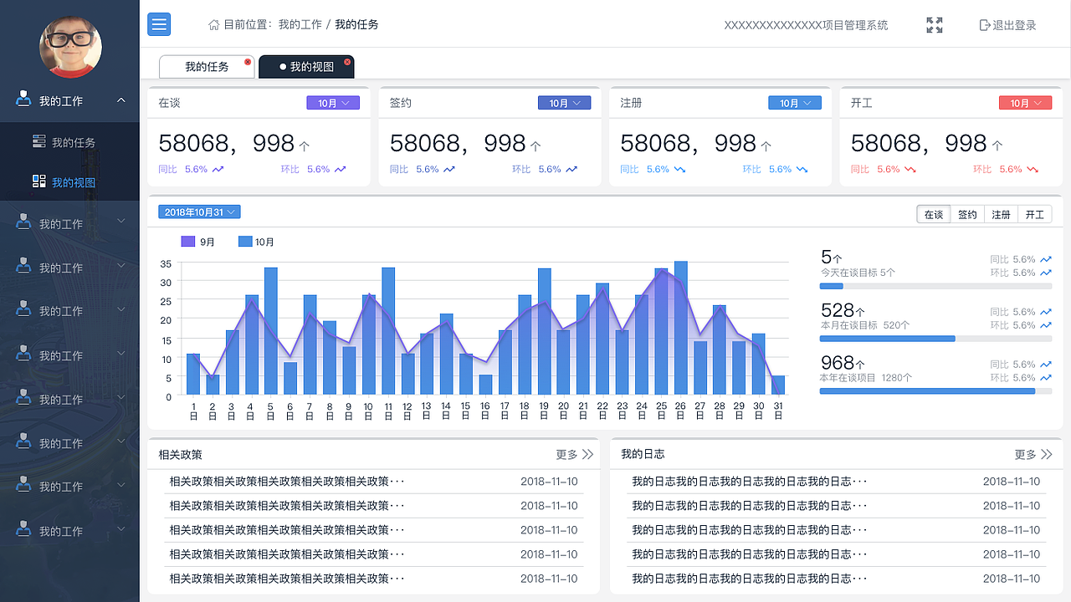The image size is (1071, 602).
Task: Click the 同比 downtrend icon on the 注册 card
Action: coord(680,169)
